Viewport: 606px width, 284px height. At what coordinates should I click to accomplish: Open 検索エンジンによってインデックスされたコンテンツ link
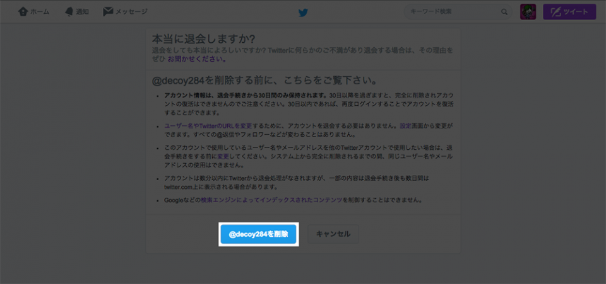(x=271, y=200)
